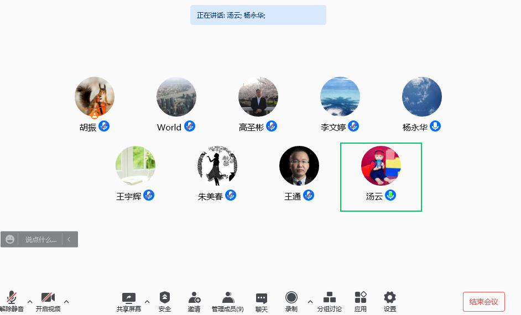Click the name label 高圣彬
Image resolution: width=521 pixels, height=315 pixels.
251,128
